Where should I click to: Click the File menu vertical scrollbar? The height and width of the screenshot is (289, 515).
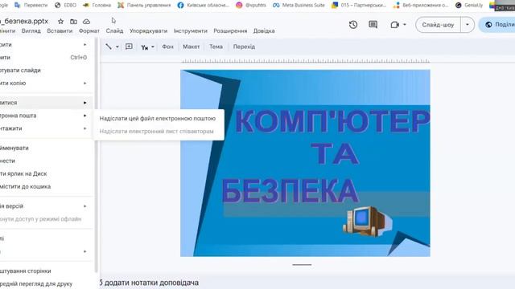pos(97,154)
